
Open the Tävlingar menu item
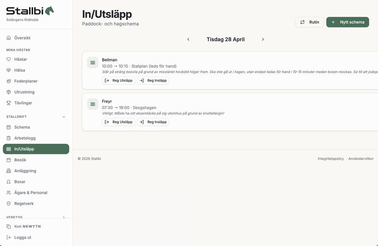pos(36,103)
